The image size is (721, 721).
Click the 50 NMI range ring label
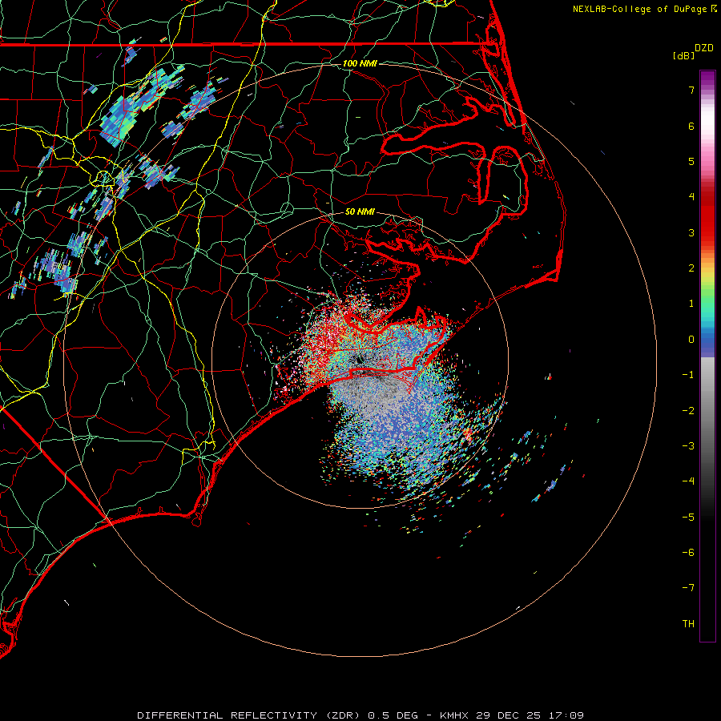pos(360,211)
